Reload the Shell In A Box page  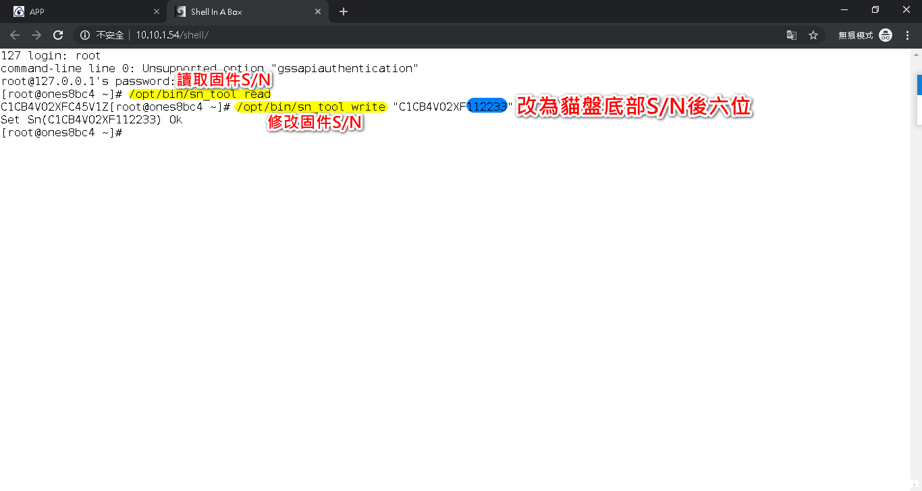[58, 35]
